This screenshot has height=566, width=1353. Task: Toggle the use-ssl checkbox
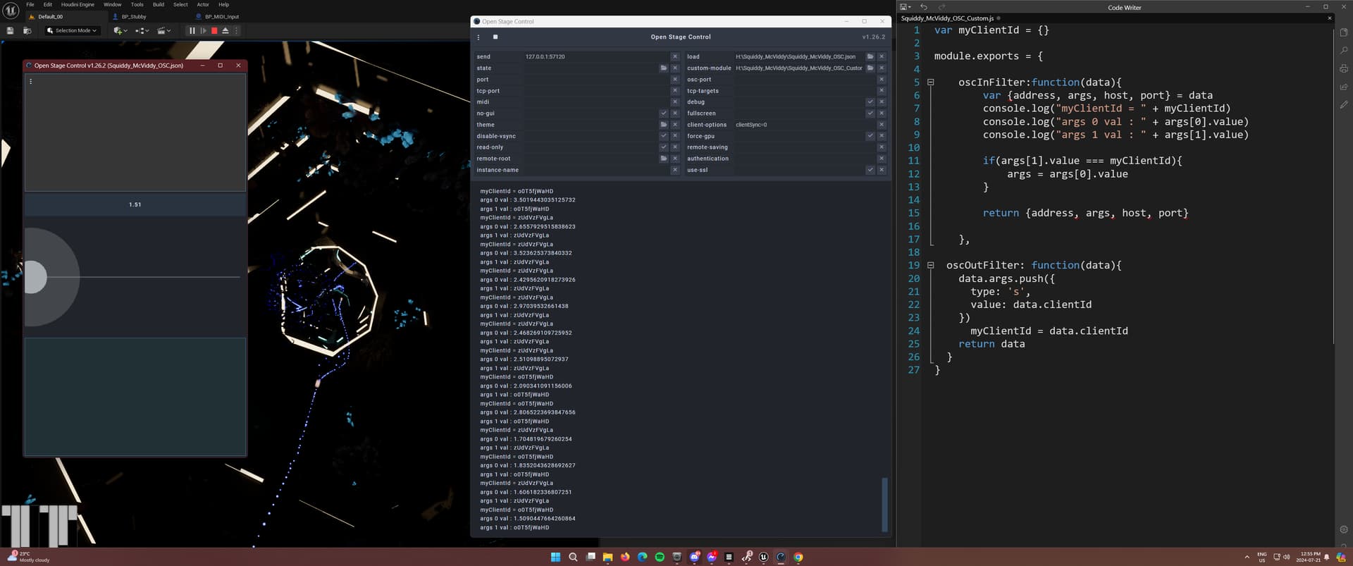[x=870, y=170]
